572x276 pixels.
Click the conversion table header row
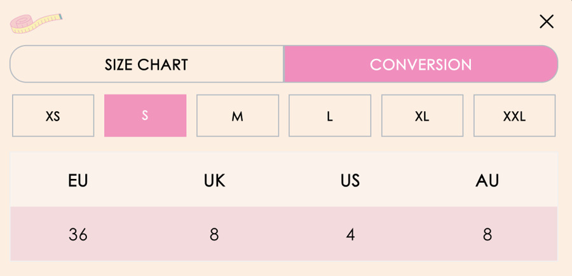(x=283, y=180)
